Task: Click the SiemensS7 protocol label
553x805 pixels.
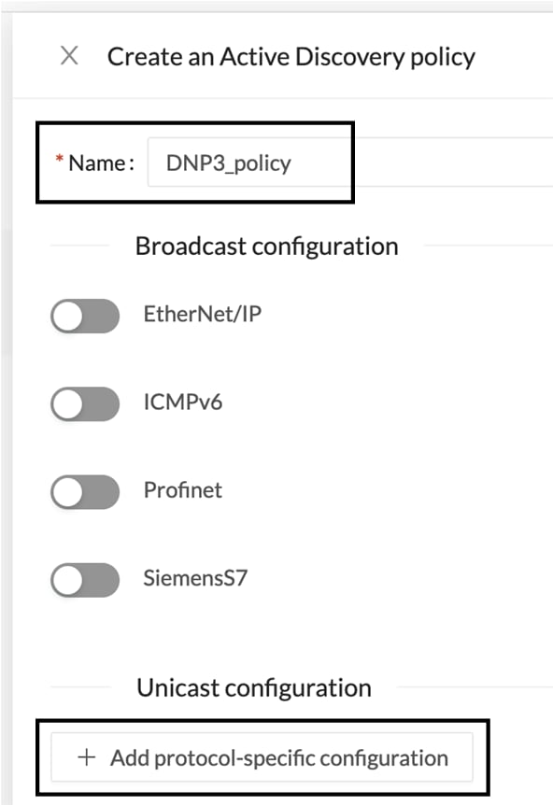Action: pos(195,578)
